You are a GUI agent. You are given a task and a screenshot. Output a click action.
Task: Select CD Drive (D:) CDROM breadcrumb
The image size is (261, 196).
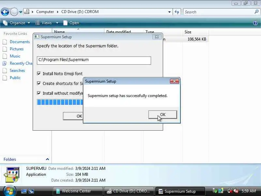[80, 12]
